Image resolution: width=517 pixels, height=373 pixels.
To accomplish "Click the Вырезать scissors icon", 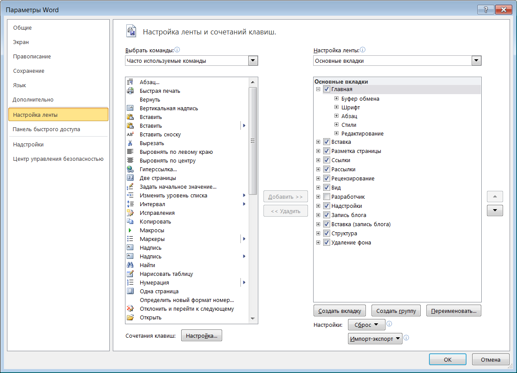I will click(x=130, y=143).
